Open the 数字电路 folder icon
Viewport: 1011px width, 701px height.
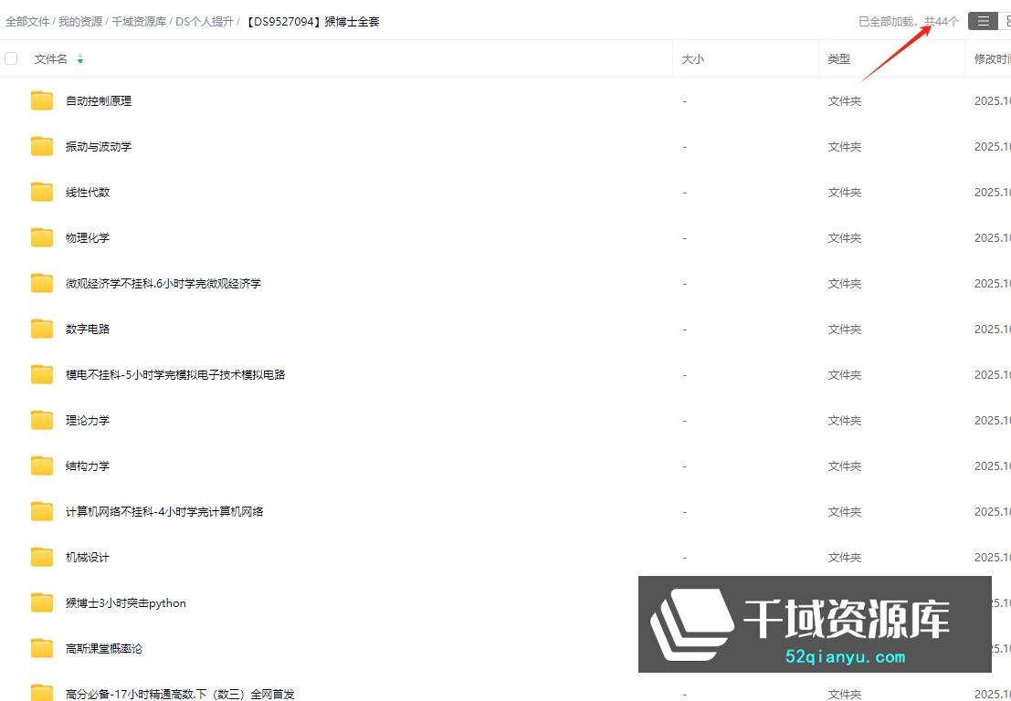click(42, 329)
